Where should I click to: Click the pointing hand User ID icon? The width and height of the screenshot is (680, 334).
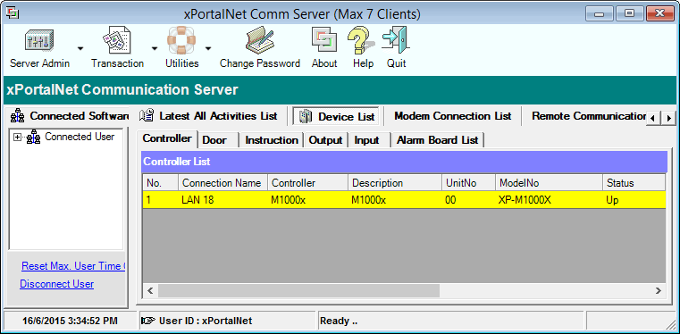click(148, 321)
